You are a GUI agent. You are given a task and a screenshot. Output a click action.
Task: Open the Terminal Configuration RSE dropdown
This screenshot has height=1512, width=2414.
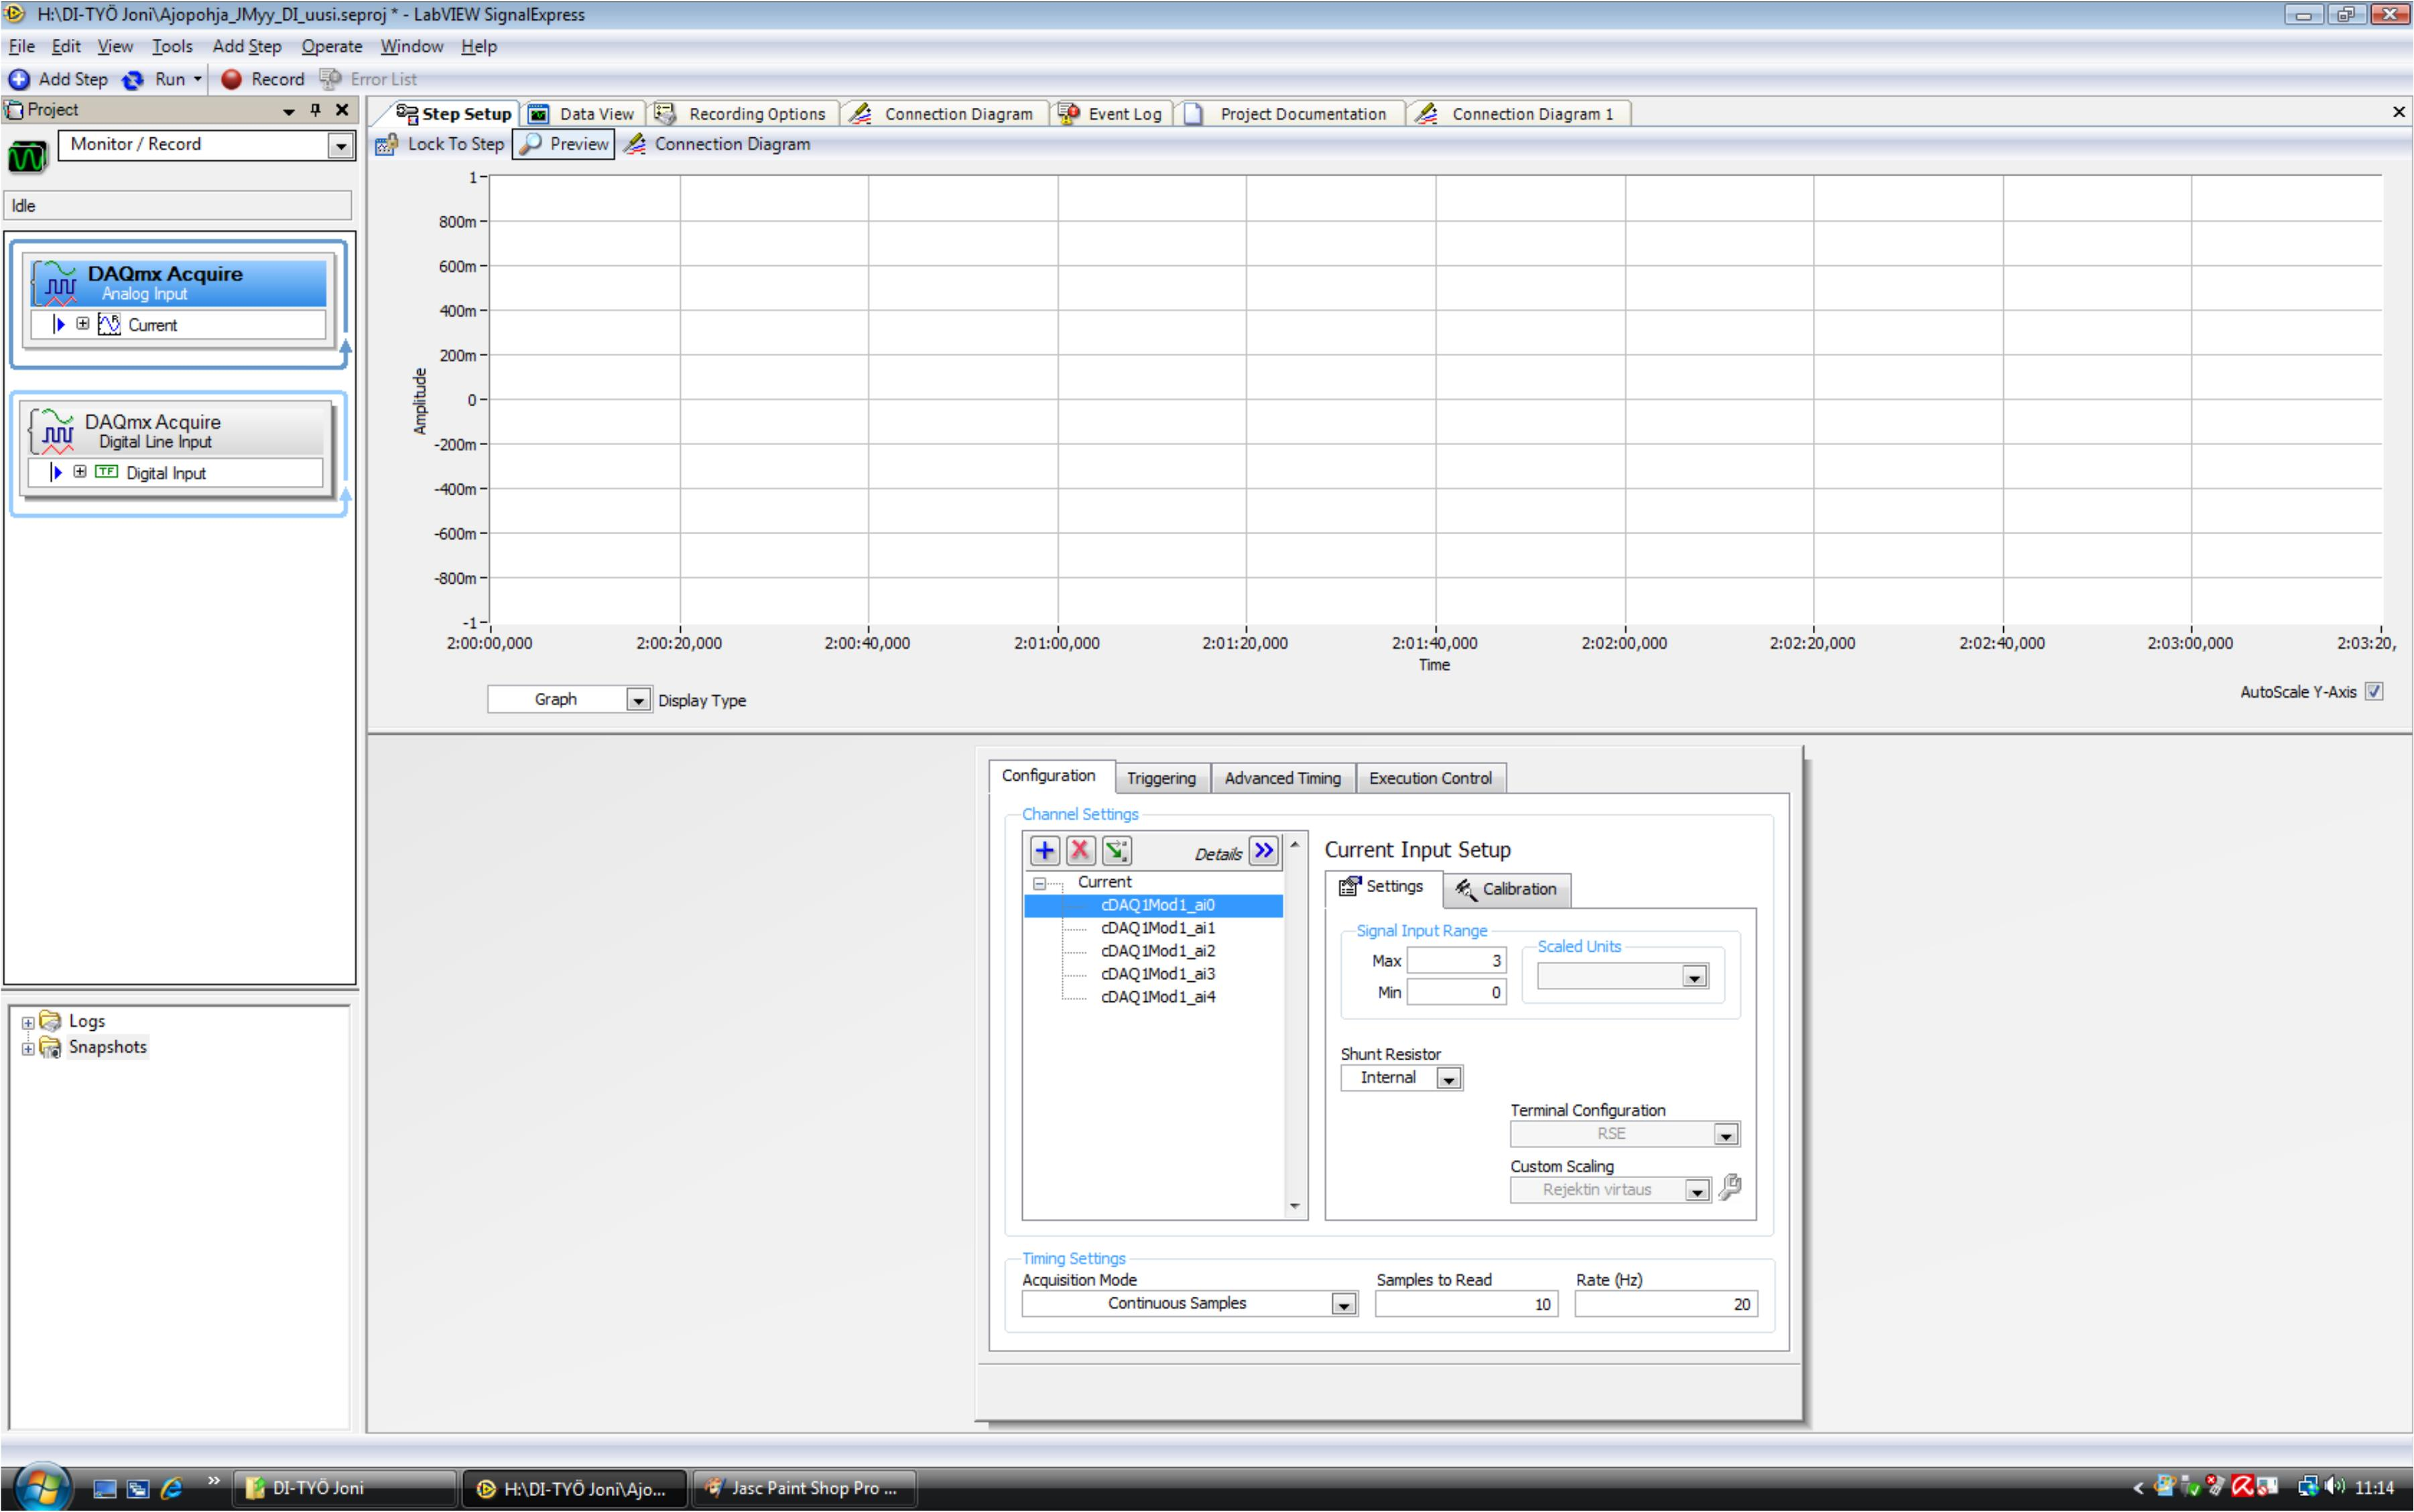(1726, 1134)
